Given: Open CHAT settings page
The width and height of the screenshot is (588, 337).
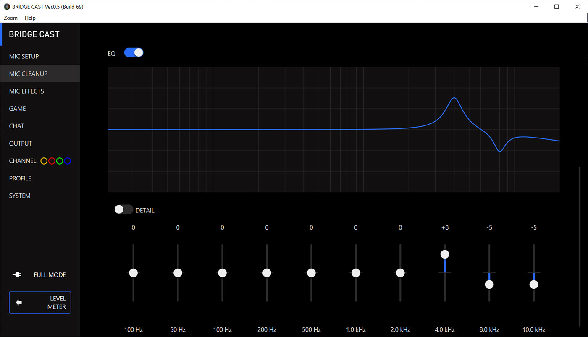Looking at the screenshot, I should tap(40, 126).
